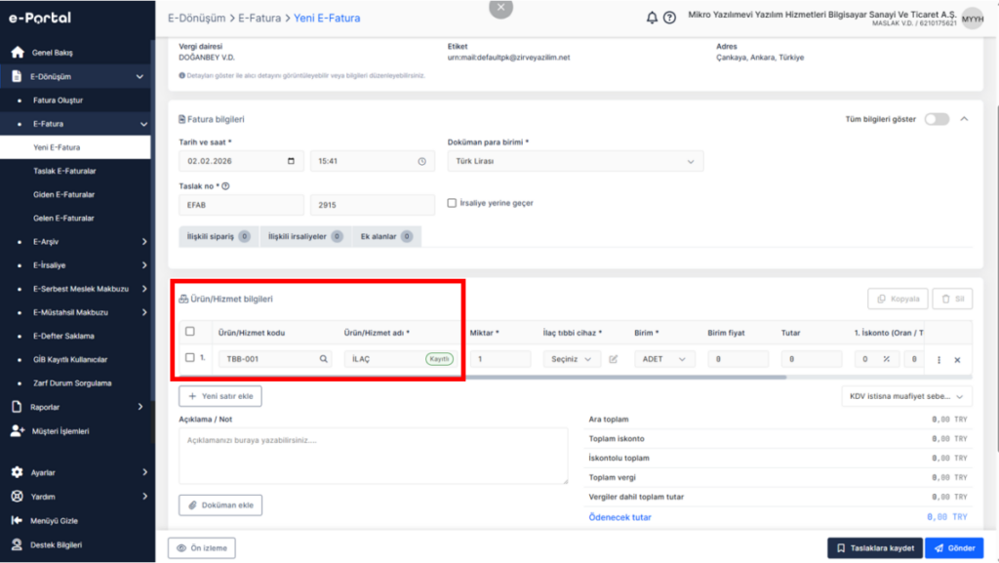Tick the row 1 product checkbox
This screenshot has width=999, height=563.
click(190, 358)
